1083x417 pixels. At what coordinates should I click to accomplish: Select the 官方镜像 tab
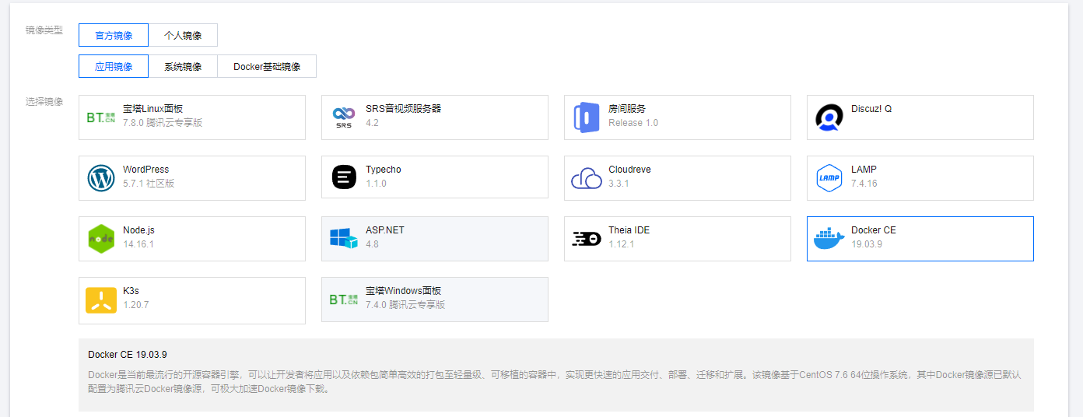(114, 35)
